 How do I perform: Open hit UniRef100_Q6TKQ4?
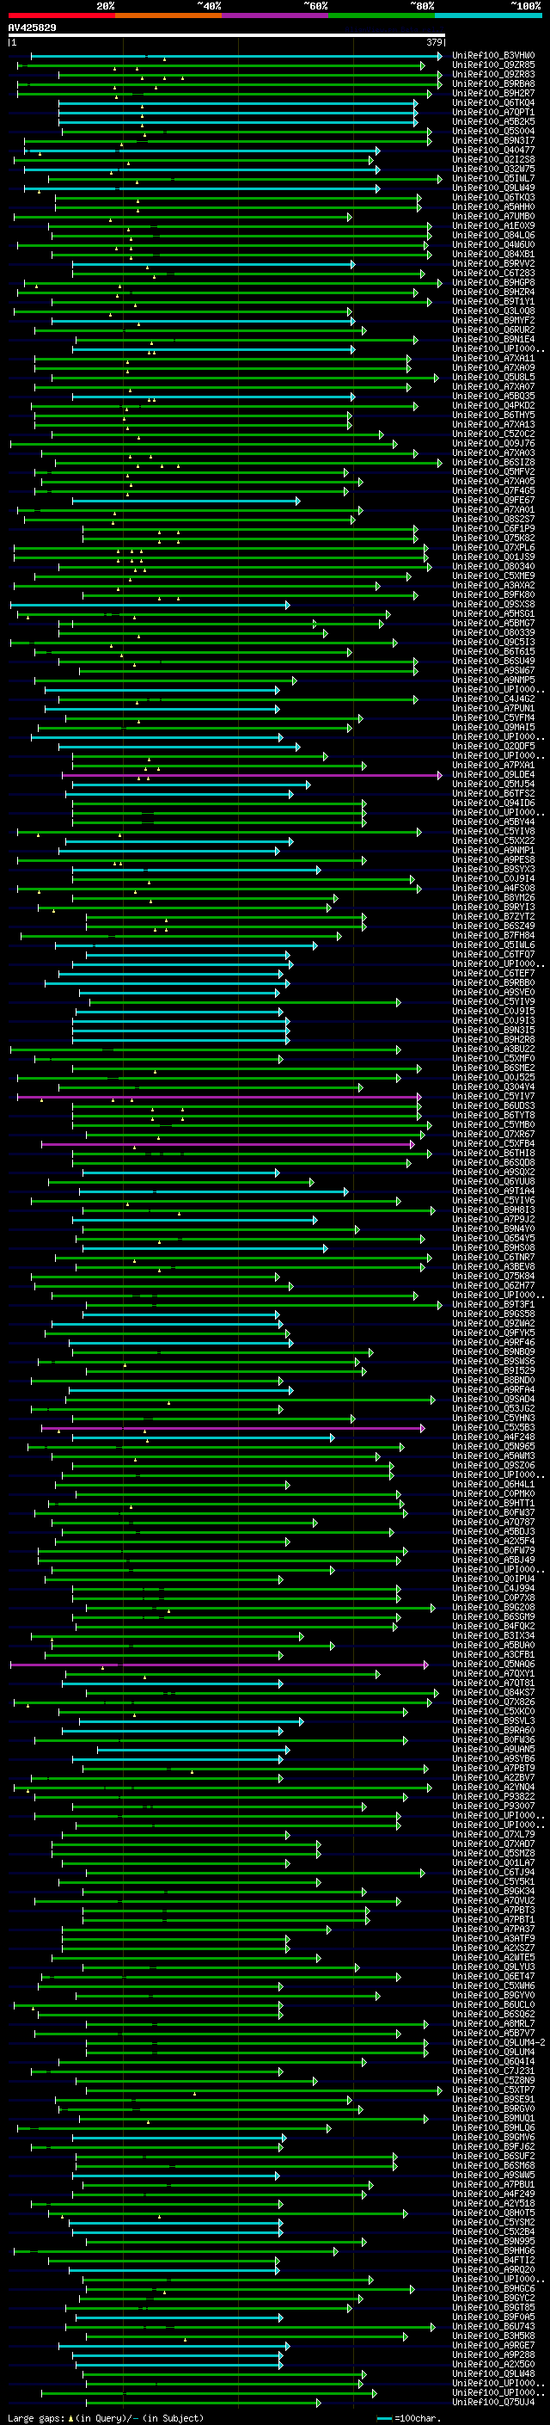tap(493, 102)
